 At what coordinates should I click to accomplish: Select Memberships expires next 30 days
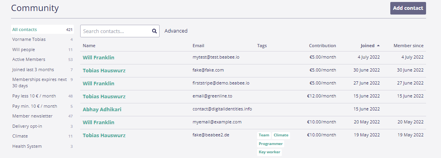tap(39, 83)
